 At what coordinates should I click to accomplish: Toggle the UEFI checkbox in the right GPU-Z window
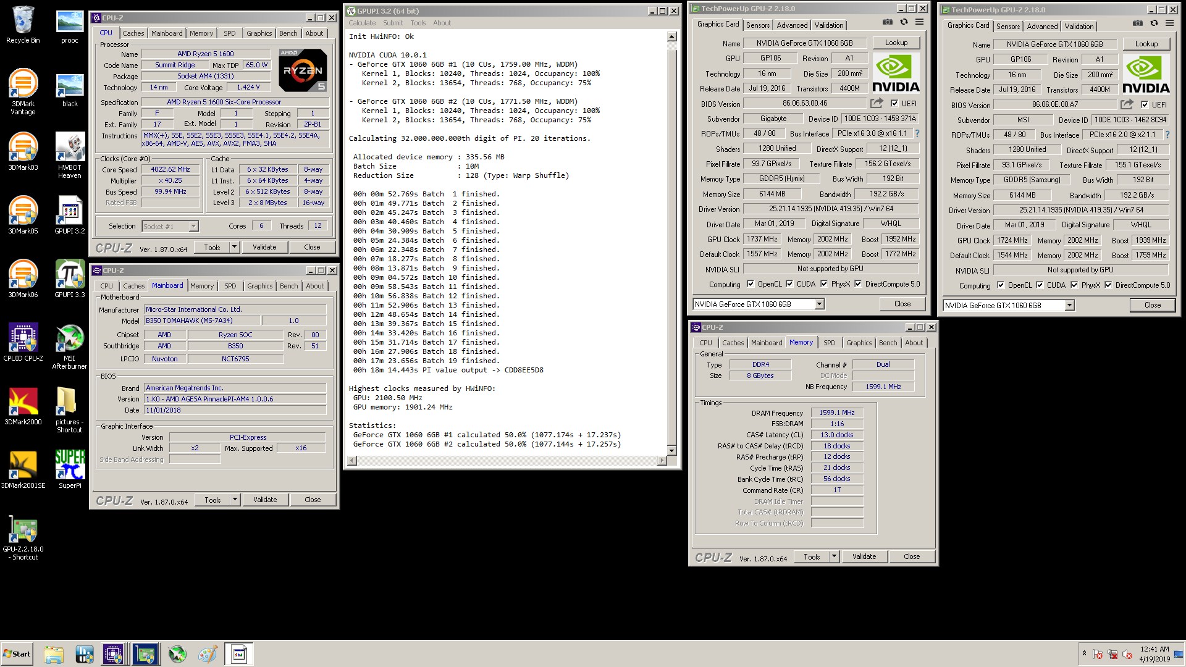1145,104
